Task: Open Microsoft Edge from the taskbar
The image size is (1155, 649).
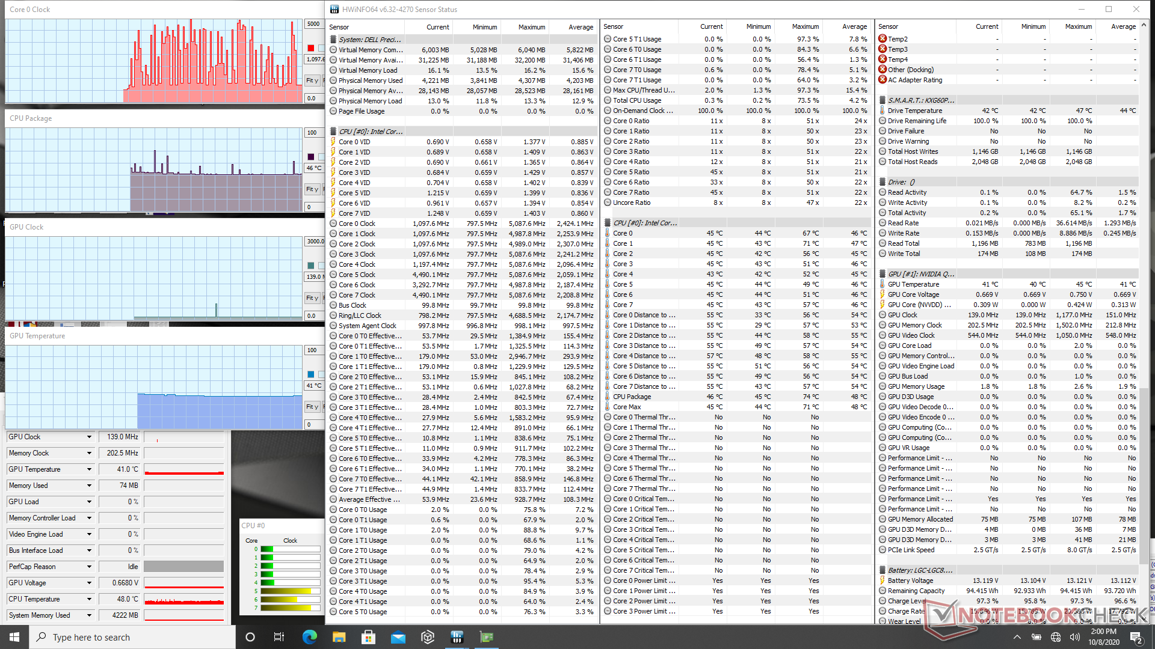Action: click(310, 637)
